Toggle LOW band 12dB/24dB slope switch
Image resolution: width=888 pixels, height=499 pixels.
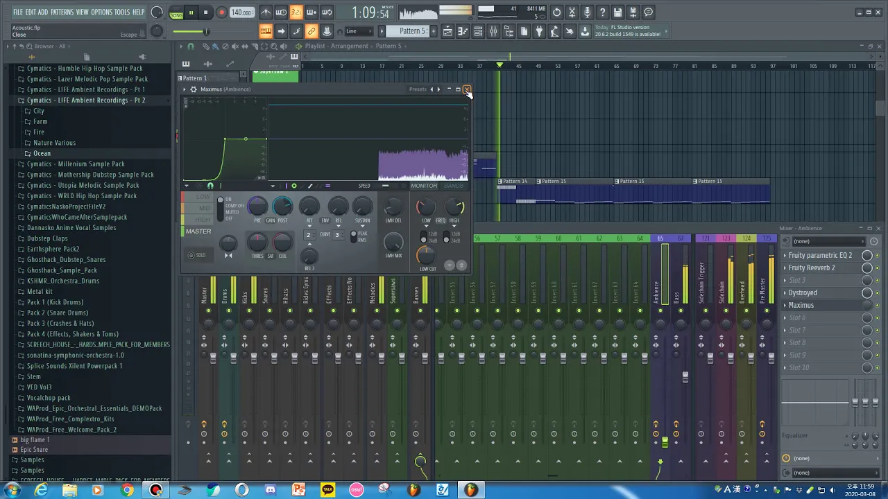tap(424, 237)
